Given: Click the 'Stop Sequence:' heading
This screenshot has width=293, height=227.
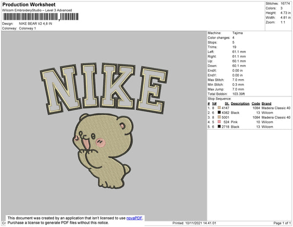Looking at the screenshot, I should click(x=219, y=99).
